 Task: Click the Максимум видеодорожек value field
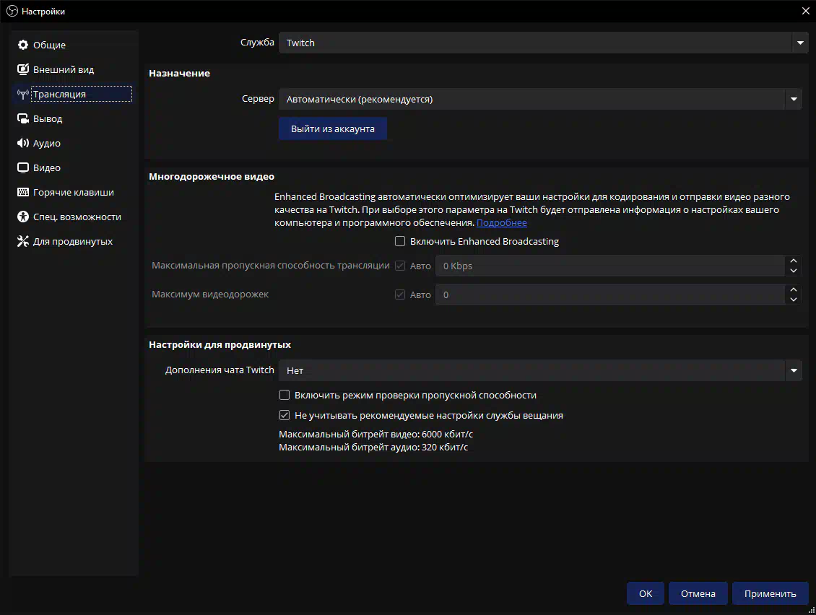tap(610, 295)
